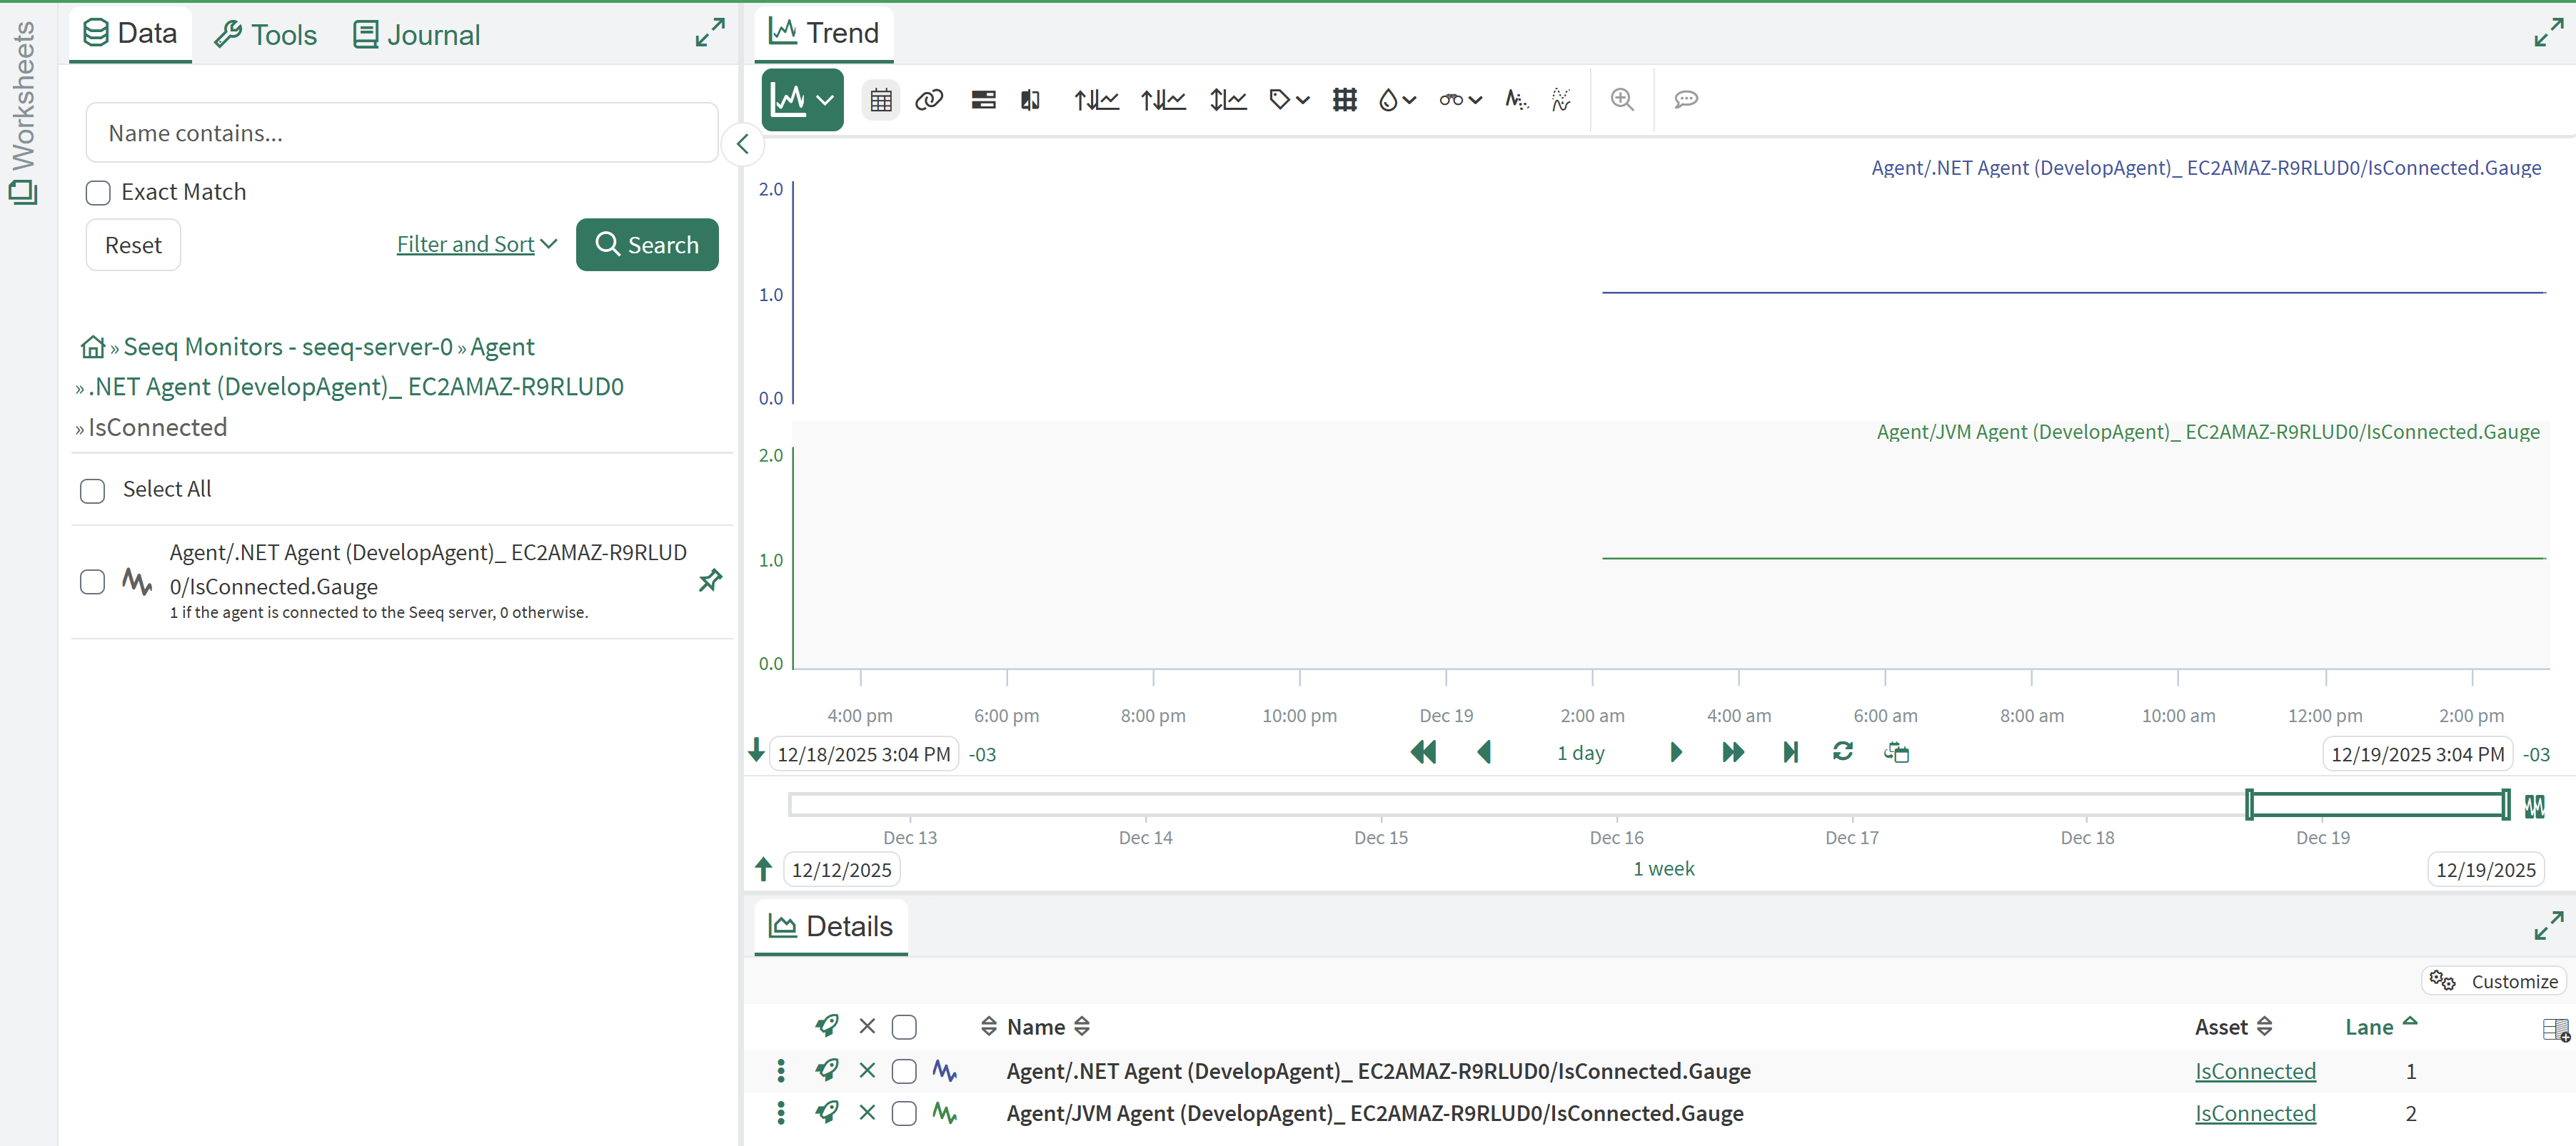Step display range forward one full range
The height and width of the screenshot is (1146, 2576).
click(x=1733, y=752)
